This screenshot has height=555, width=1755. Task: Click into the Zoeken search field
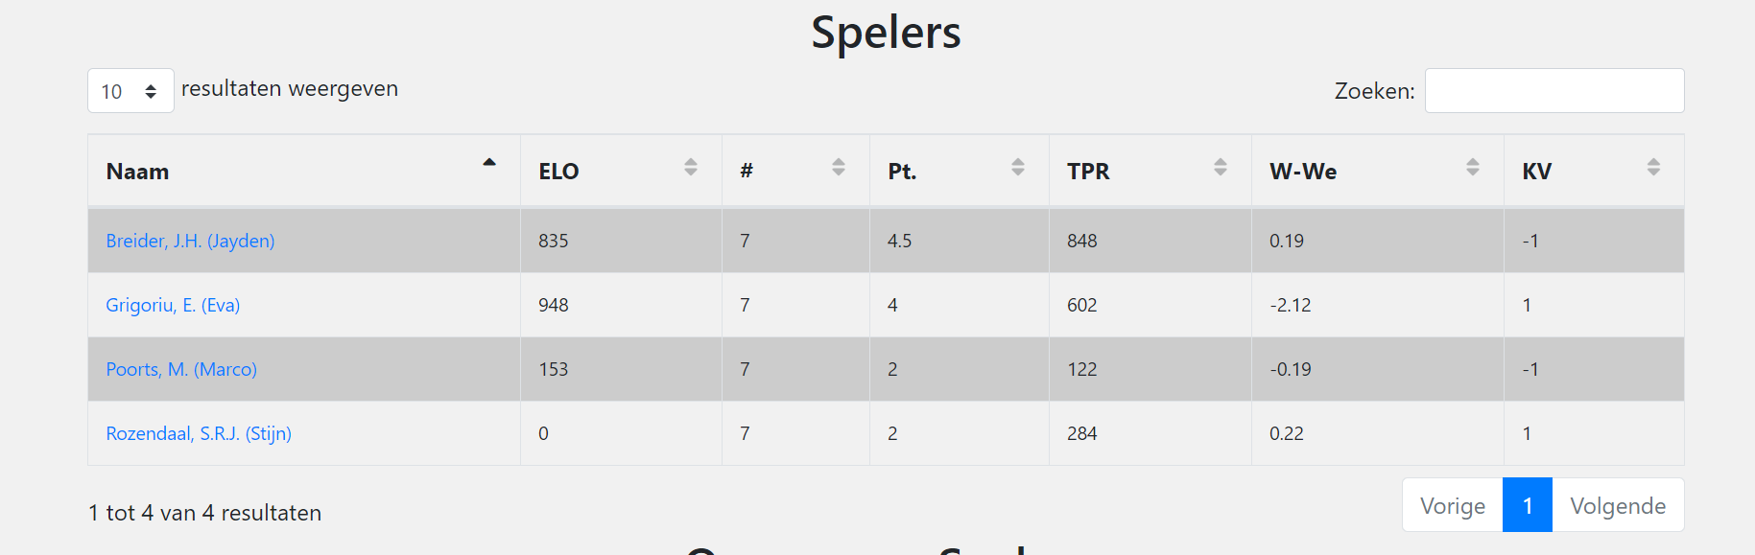click(x=1554, y=91)
